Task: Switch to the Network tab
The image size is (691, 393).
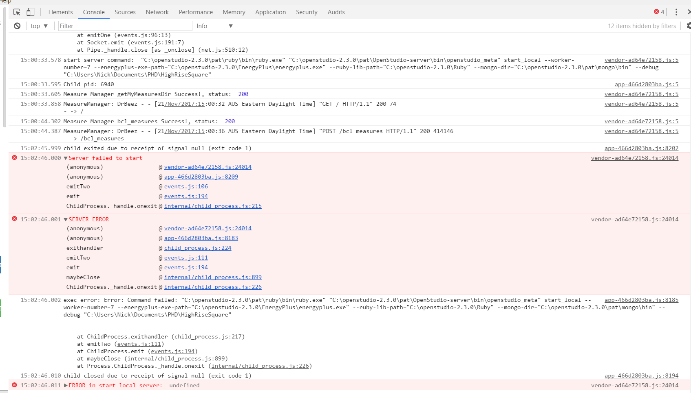Action: pyautogui.click(x=157, y=12)
